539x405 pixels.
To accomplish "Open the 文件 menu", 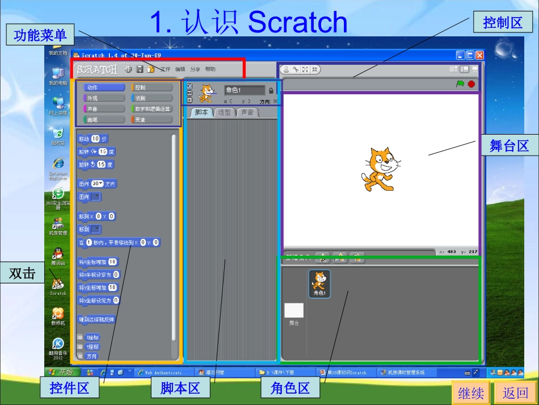I will (165, 69).
